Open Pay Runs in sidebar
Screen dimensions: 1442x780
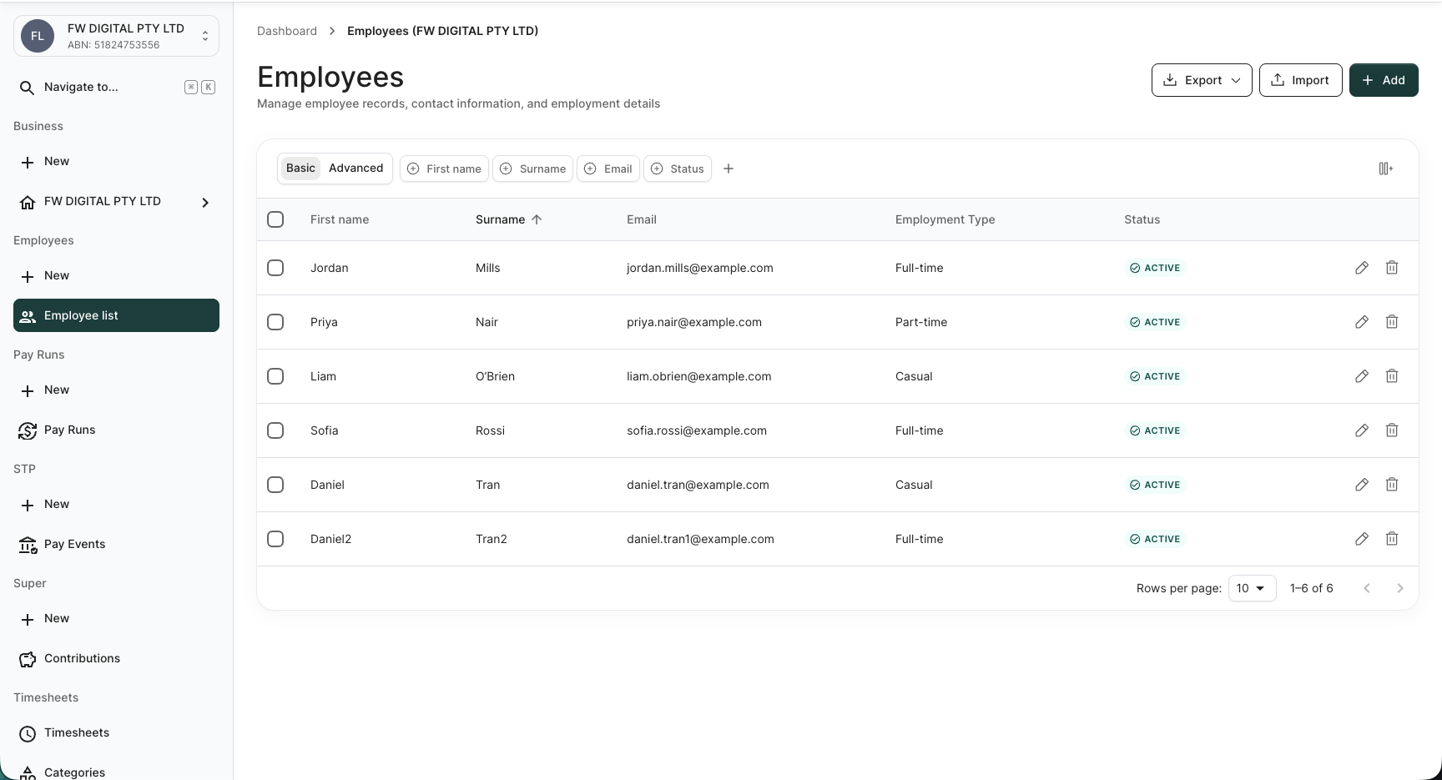tap(116, 430)
